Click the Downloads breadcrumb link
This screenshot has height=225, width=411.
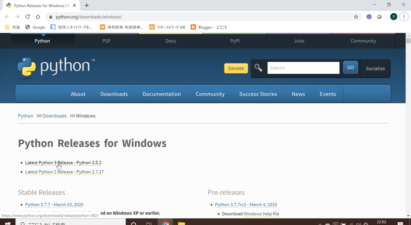54,116
